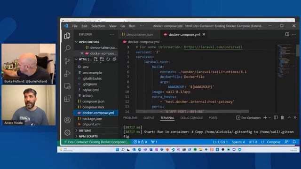Close the docker-compose.yml editor tab
Screen dimensions: 301x169
coord(204,34)
